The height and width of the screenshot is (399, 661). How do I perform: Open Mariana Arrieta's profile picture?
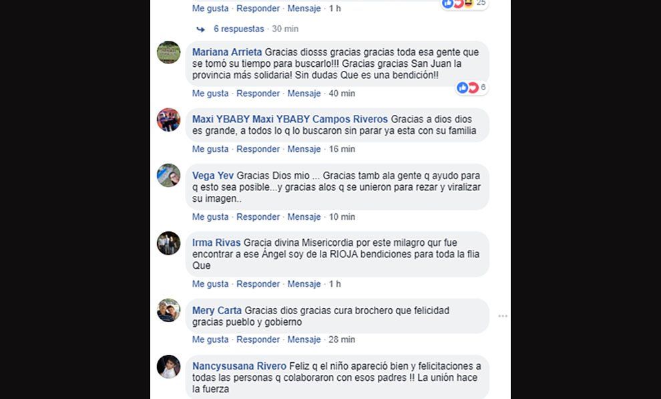click(x=169, y=52)
